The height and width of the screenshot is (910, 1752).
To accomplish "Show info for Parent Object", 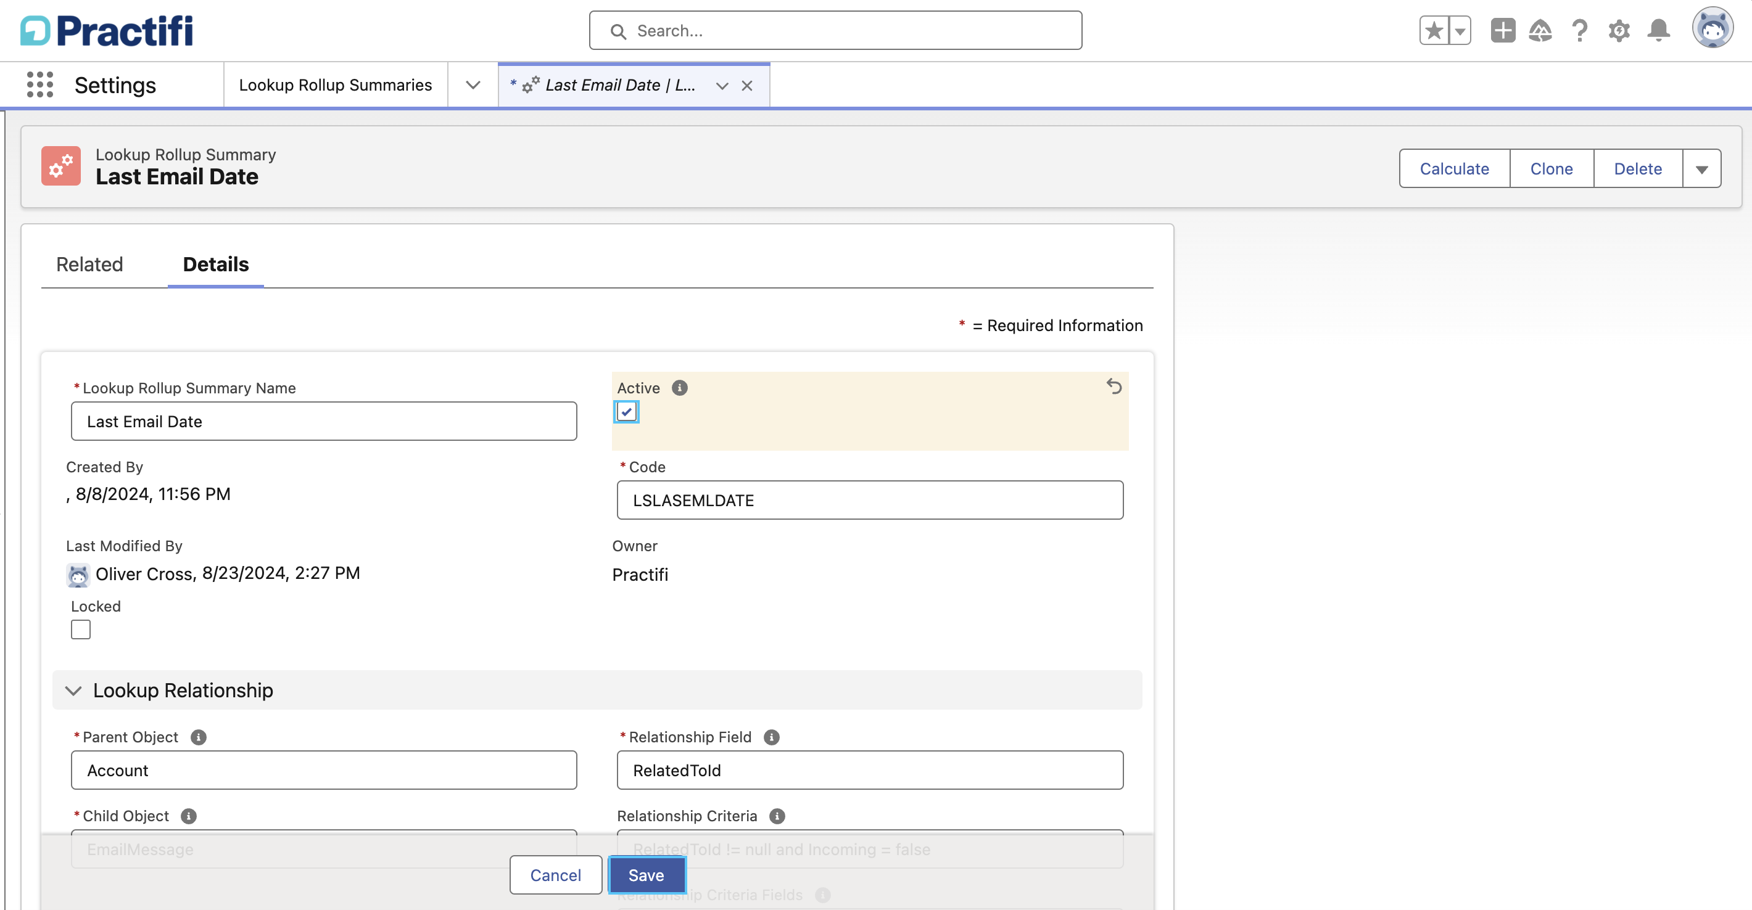I will [198, 737].
